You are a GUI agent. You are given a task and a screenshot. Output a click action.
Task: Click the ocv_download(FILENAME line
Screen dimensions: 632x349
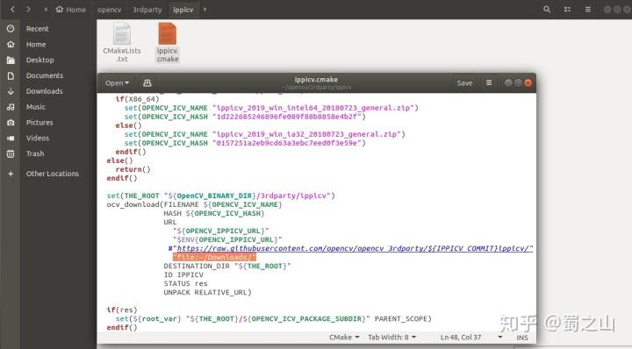(194, 204)
